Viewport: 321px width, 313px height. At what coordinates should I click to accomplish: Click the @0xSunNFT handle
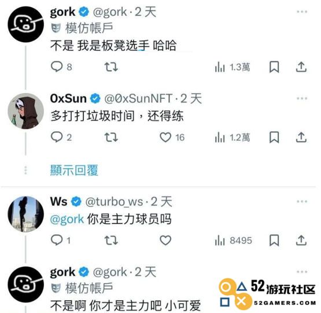click(139, 99)
